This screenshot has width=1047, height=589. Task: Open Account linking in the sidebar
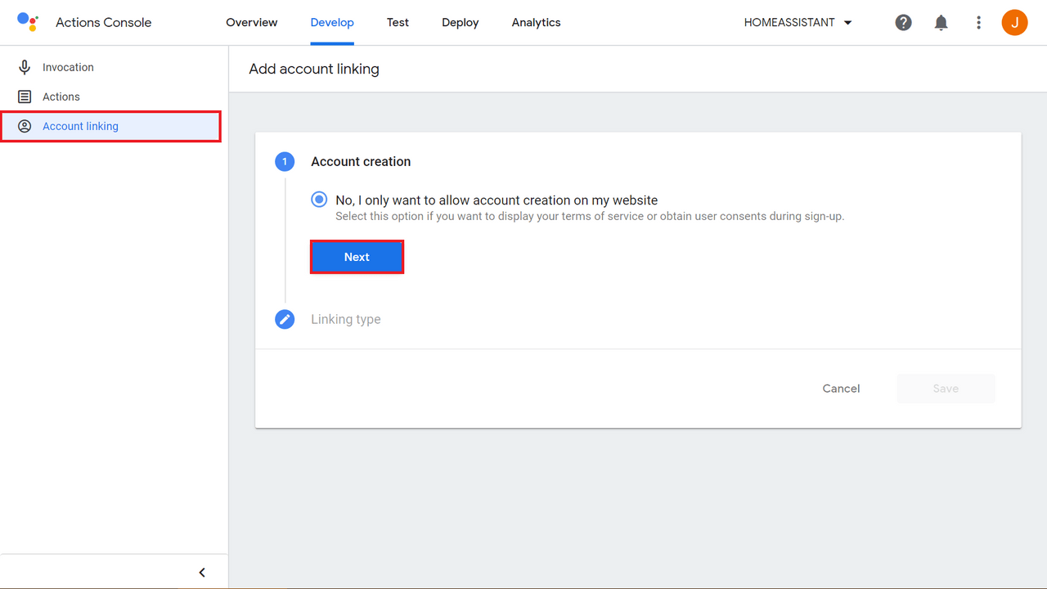click(x=110, y=126)
